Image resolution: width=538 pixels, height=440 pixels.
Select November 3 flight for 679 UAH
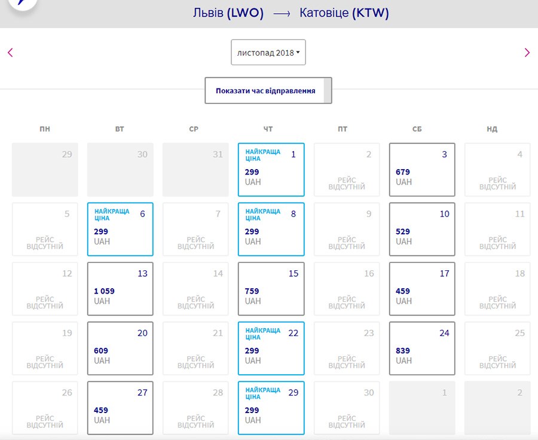pos(422,170)
